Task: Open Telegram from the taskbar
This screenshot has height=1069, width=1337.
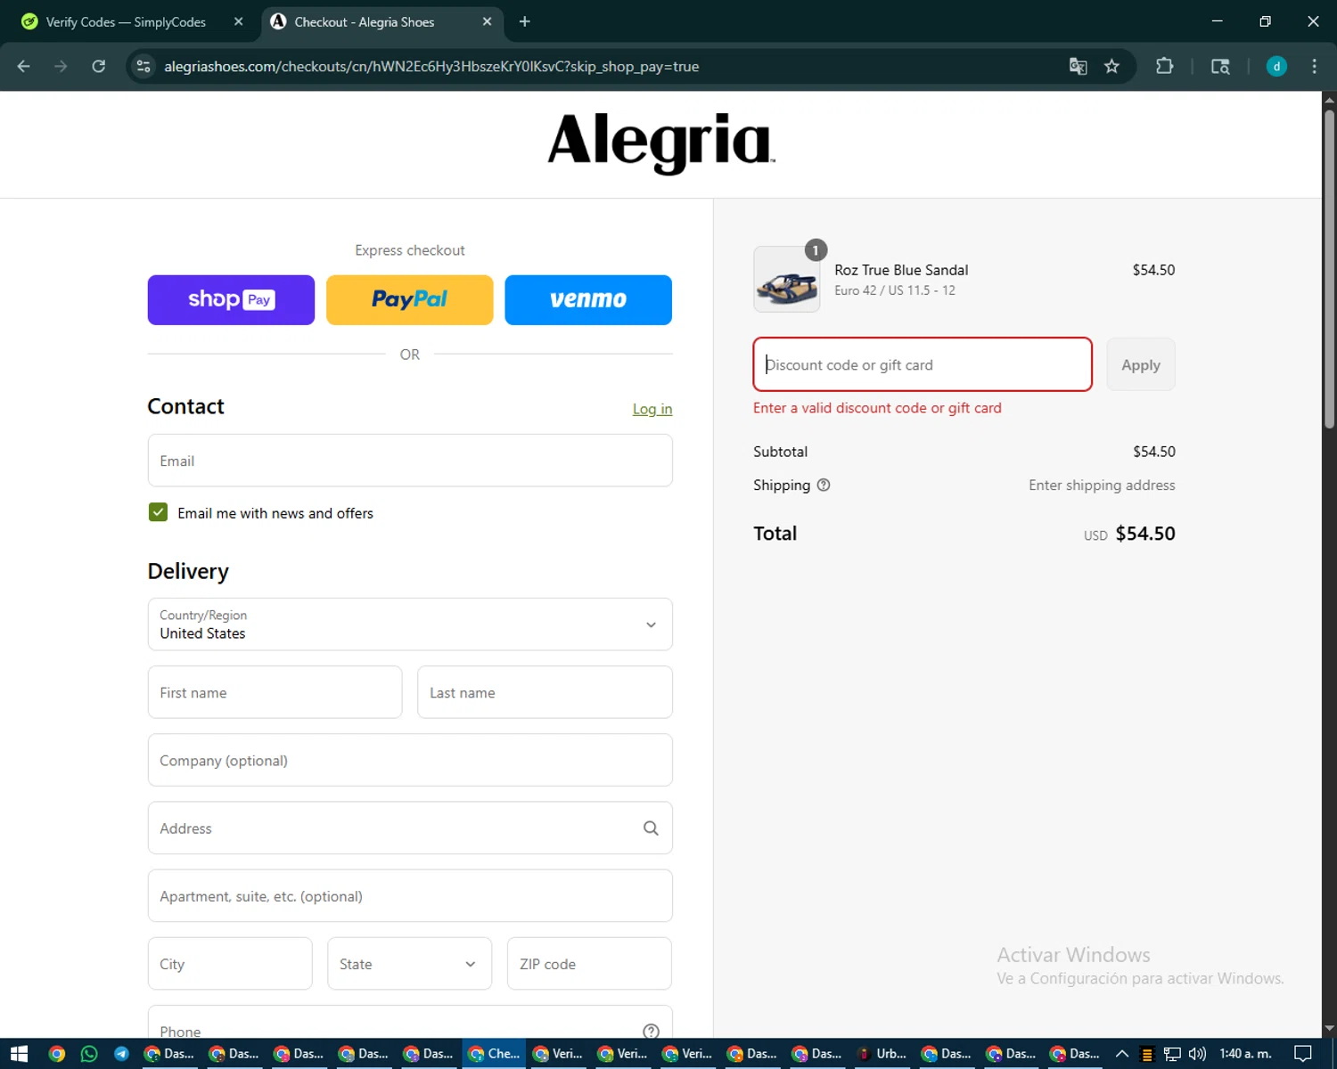Action: [121, 1054]
